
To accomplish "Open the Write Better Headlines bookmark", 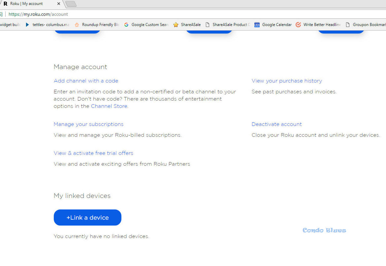I will pyautogui.click(x=318, y=25).
